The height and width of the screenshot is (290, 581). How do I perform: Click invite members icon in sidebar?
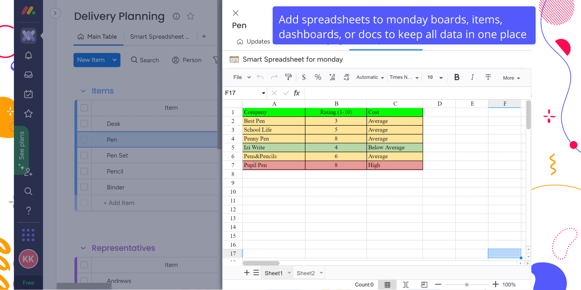tap(28, 172)
